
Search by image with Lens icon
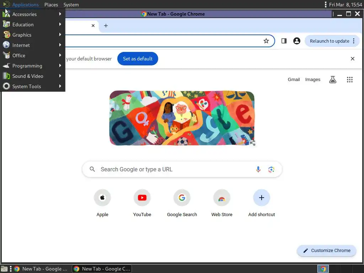[271, 170]
